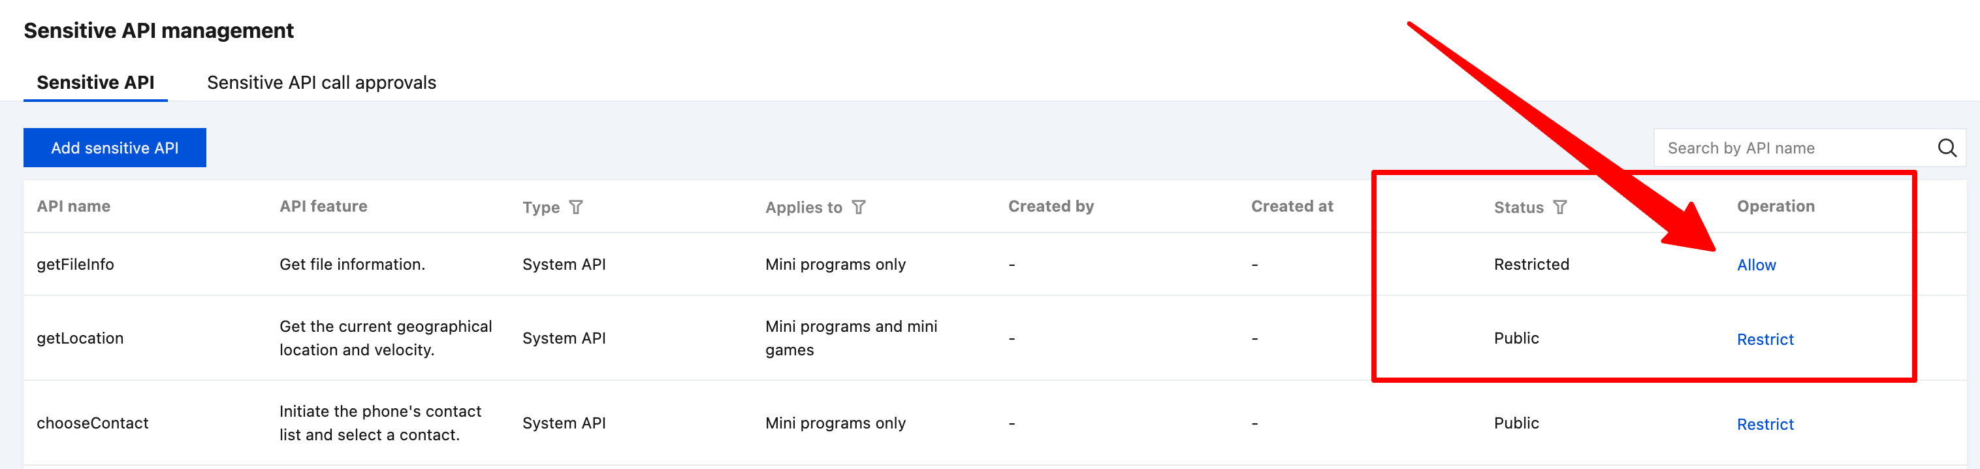Click the search magnifier icon
Screen dimensions: 1980x469
[x=1946, y=148]
